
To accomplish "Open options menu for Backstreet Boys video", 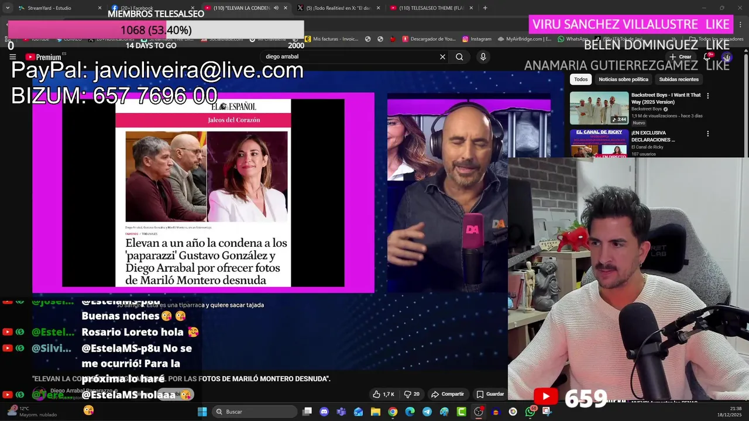I will click(707, 96).
